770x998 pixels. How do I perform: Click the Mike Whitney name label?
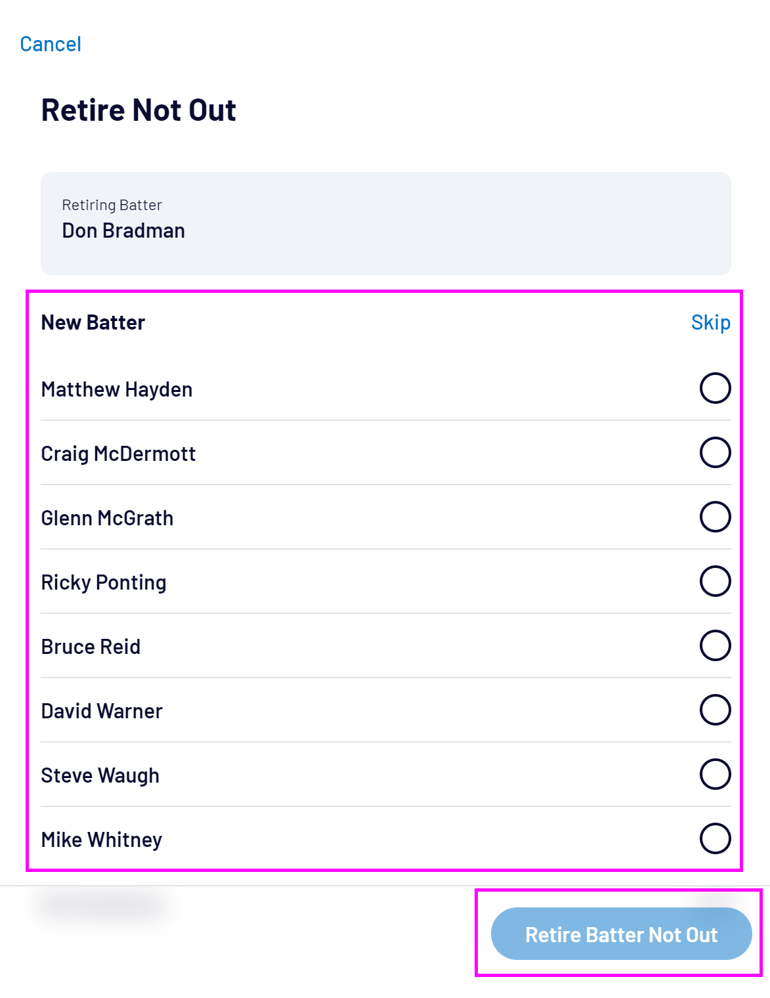tap(101, 840)
